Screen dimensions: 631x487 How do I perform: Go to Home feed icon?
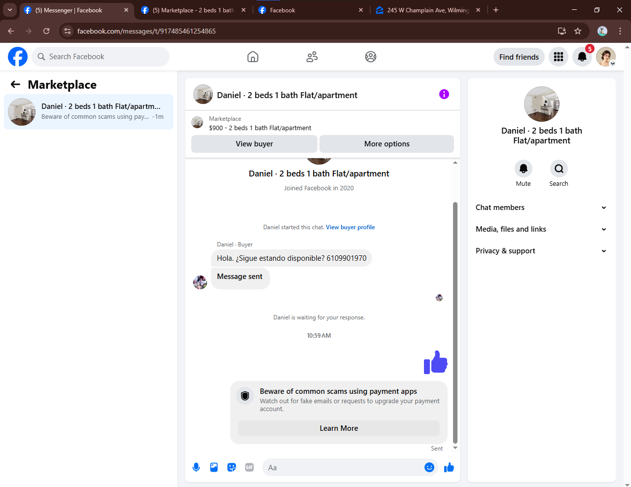253,57
